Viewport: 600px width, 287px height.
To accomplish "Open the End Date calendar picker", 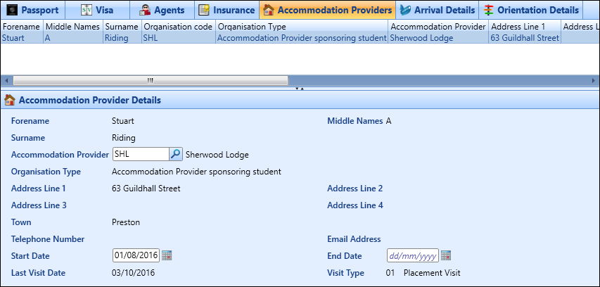I will 446,255.
